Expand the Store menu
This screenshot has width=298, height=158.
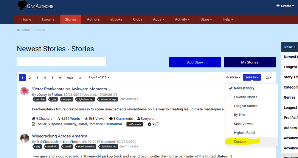coord(206,19)
